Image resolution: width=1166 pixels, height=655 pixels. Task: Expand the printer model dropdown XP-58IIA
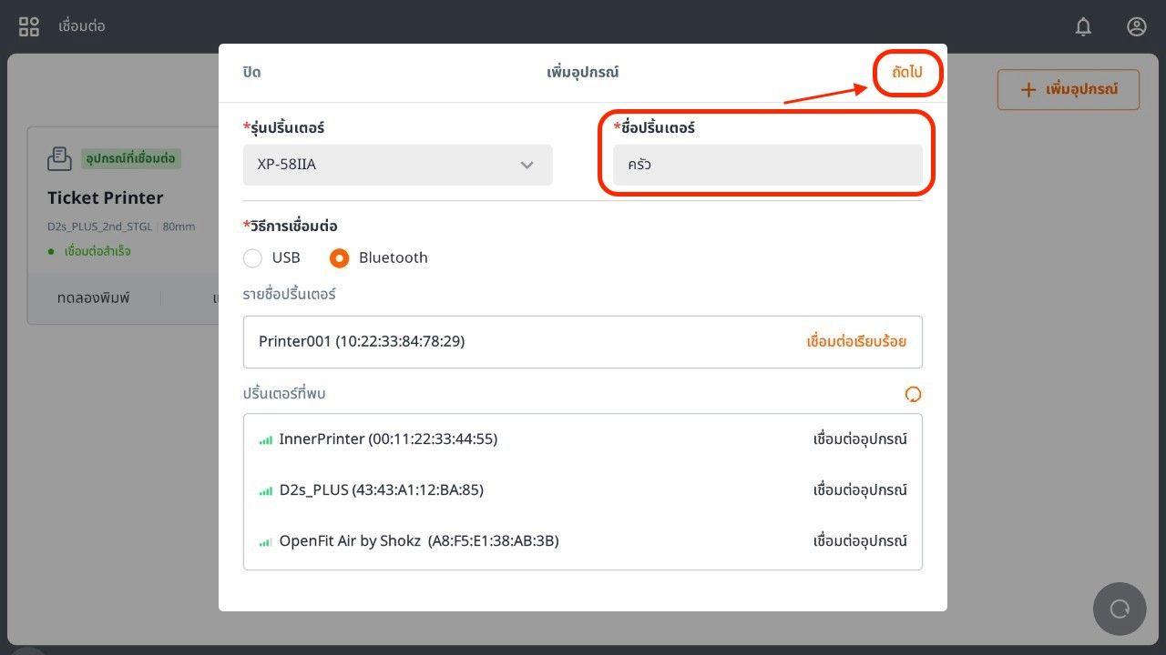[x=397, y=165]
